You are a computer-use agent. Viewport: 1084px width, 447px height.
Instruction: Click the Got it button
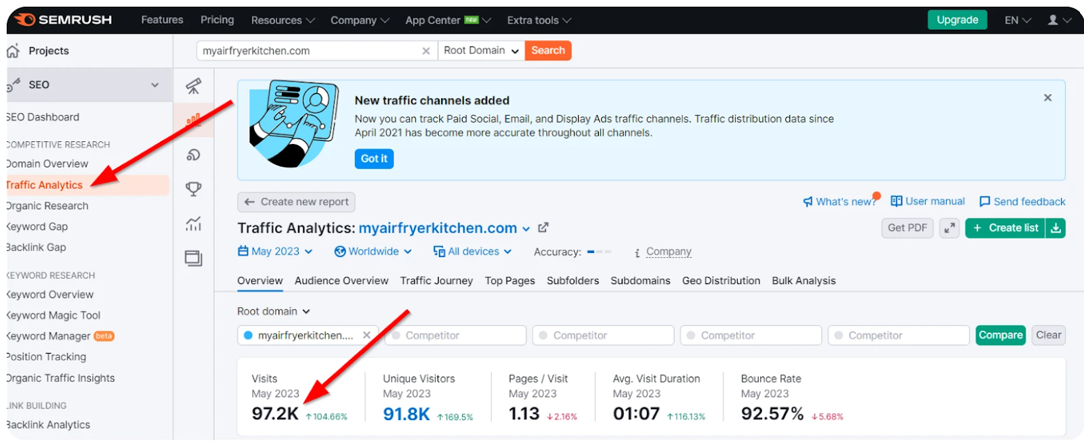pos(374,158)
